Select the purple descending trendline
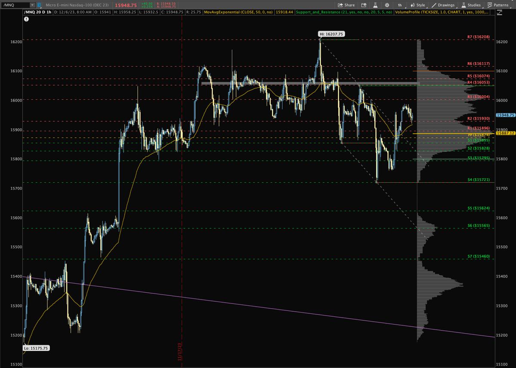The height and width of the screenshot is (368, 516). [x=258, y=307]
